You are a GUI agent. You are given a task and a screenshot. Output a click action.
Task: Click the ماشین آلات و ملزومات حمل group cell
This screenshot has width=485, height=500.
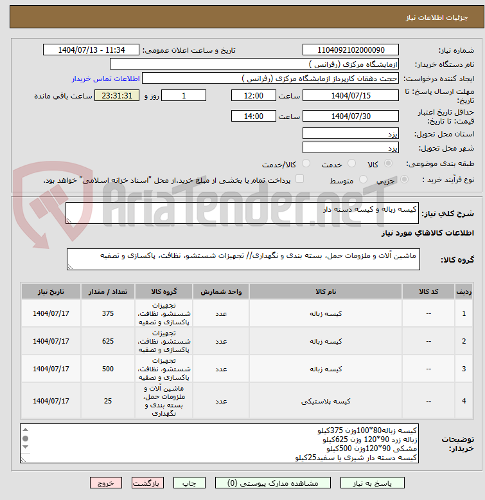tap(164, 401)
